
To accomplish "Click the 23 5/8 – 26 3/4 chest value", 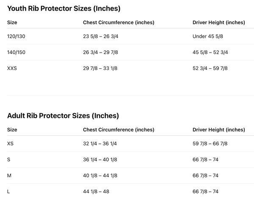I will pyautogui.click(x=100, y=36).
